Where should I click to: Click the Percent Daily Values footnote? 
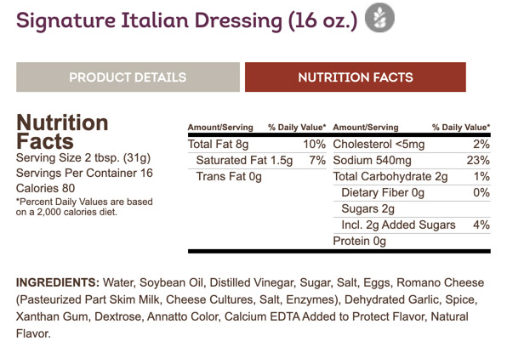84,207
